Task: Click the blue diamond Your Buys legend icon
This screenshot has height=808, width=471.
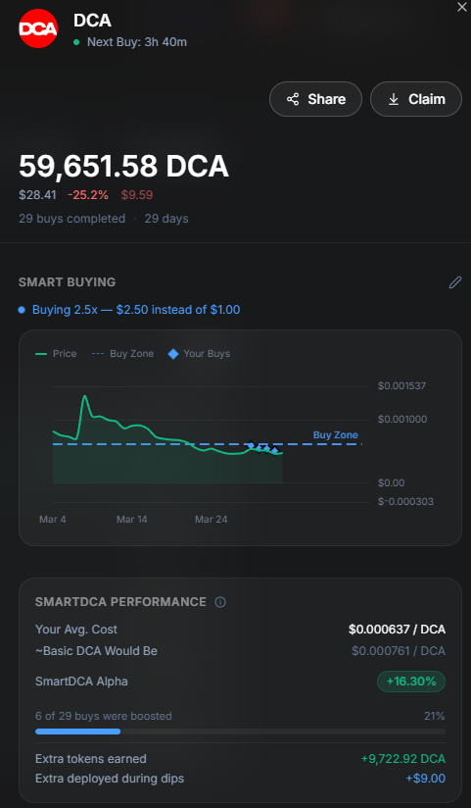Action: pos(173,354)
